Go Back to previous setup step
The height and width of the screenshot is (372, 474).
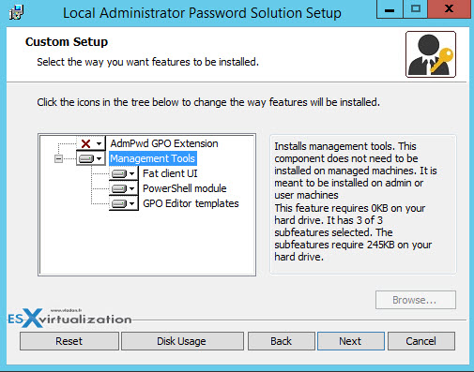click(281, 341)
